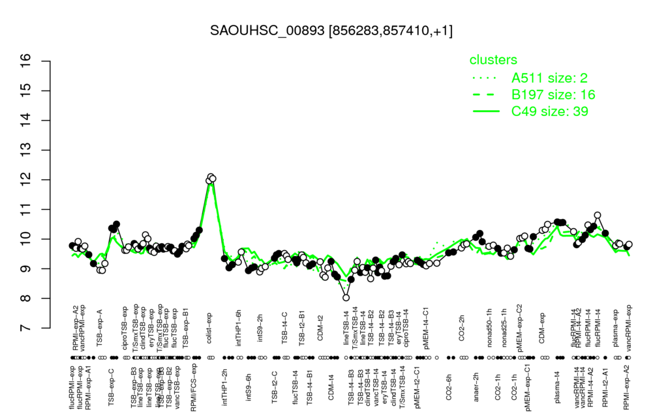Select the green 'clusters' legend heading

pyautogui.click(x=493, y=60)
